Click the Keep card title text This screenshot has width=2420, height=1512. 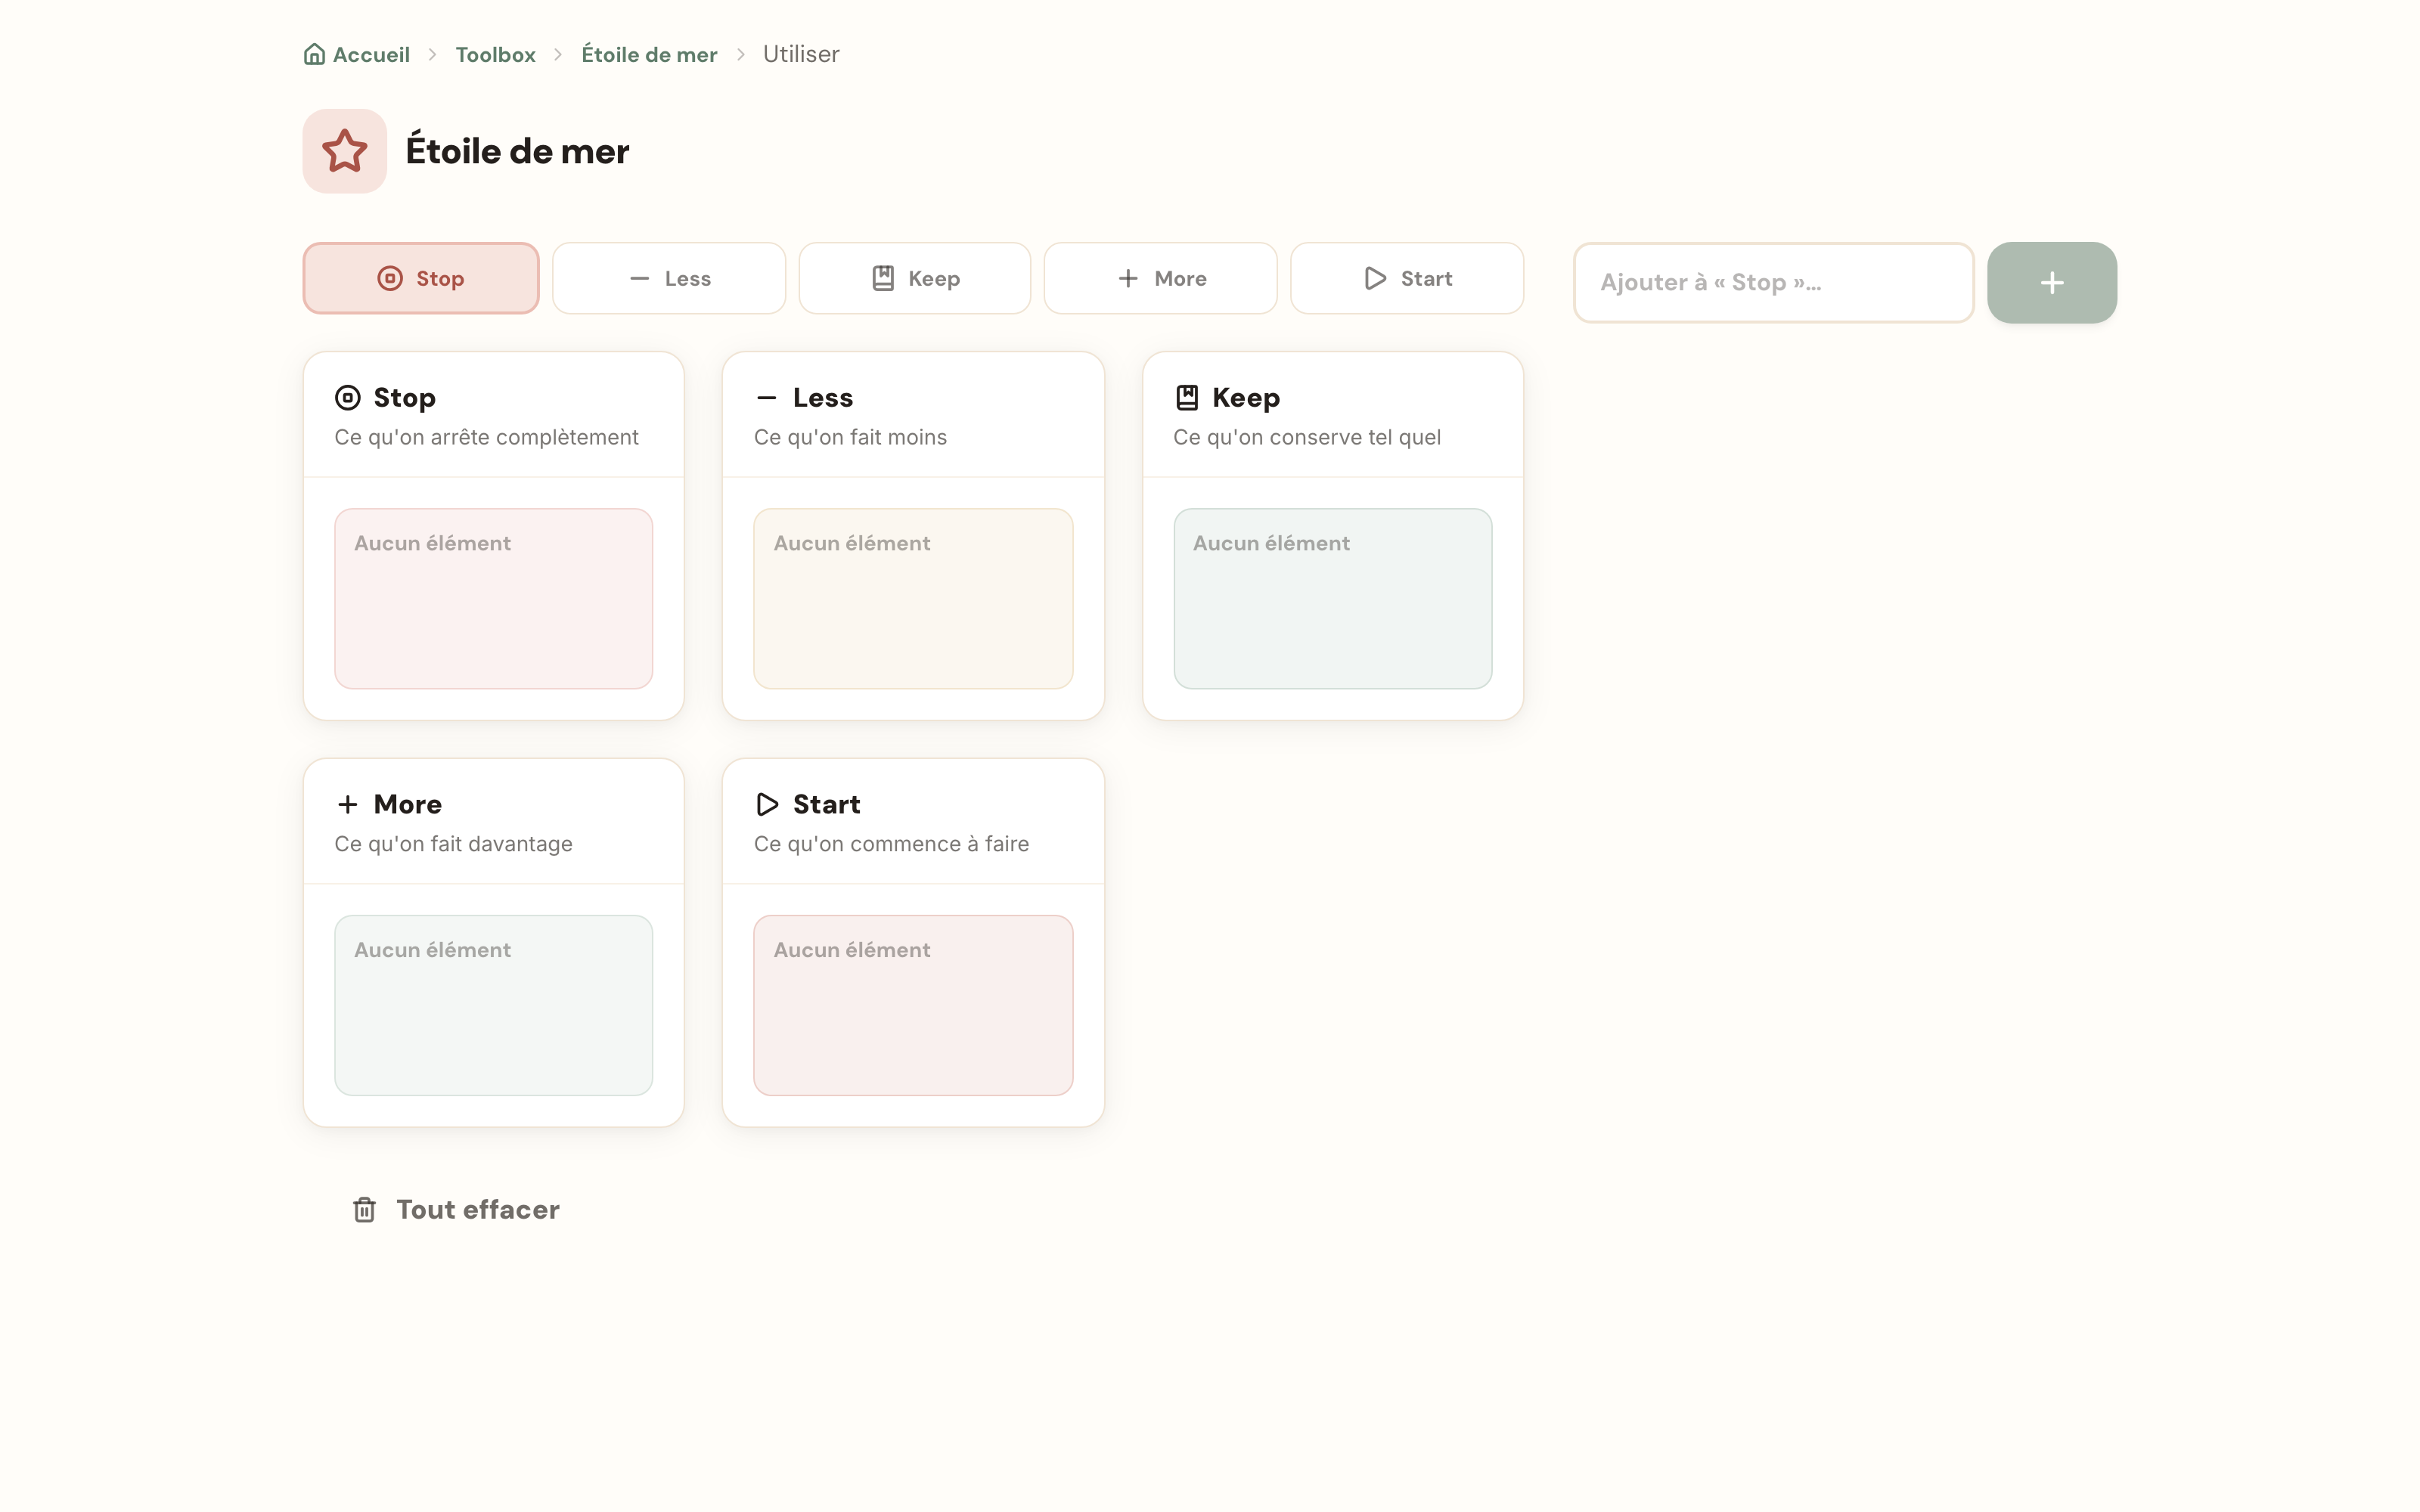coord(1246,398)
